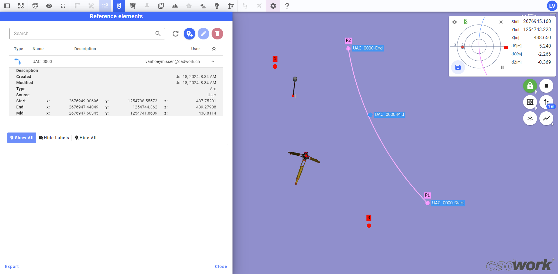Toggle the left sidebar panel icon

(x=7, y=6)
